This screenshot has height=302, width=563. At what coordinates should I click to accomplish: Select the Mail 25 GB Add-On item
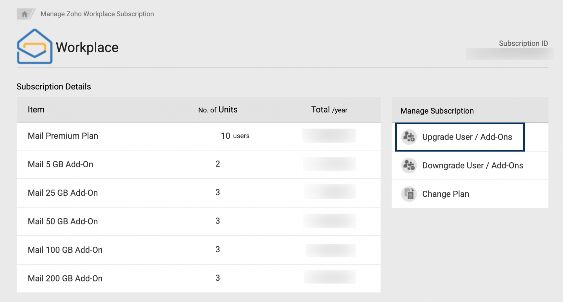coord(63,193)
